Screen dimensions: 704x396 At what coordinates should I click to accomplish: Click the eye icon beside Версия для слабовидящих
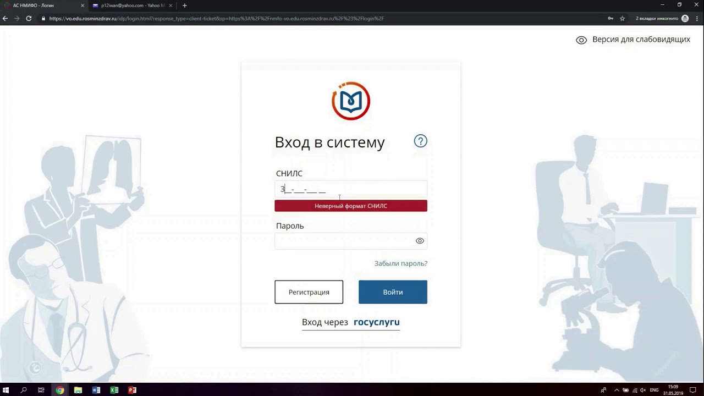click(581, 40)
